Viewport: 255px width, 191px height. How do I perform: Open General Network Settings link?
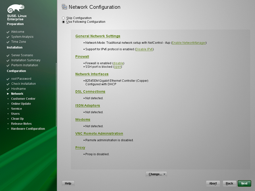point(98,36)
